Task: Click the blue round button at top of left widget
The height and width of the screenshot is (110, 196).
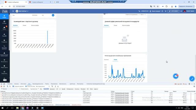Action: tap(53, 15)
